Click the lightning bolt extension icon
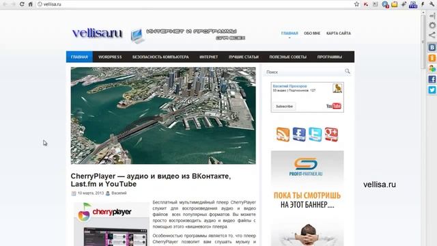The width and height of the screenshot is (437, 246). pyautogui.click(x=423, y=4)
